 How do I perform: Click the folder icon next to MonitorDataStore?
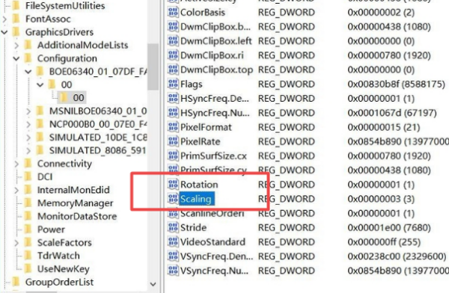pos(28,216)
